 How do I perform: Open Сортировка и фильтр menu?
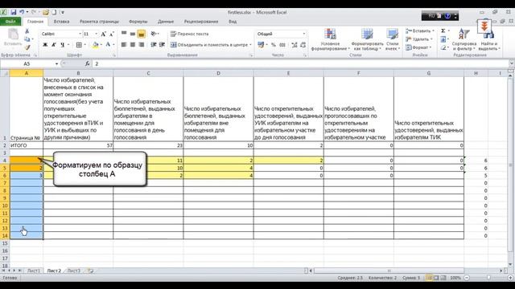[463, 39]
